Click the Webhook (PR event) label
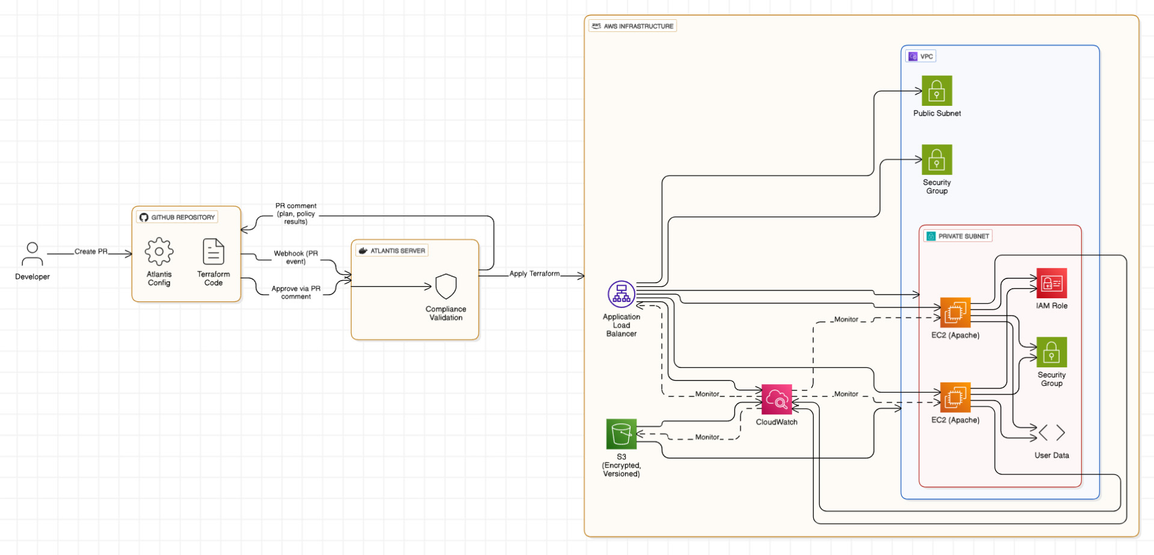 click(x=296, y=257)
